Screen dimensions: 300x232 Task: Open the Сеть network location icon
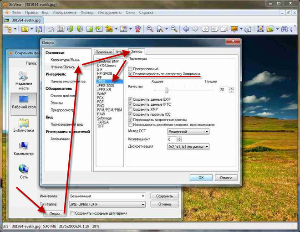[x=23, y=171]
